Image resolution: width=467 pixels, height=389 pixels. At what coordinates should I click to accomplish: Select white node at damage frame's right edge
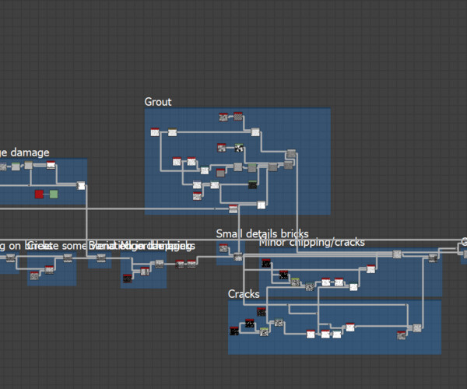pos(81,186)
